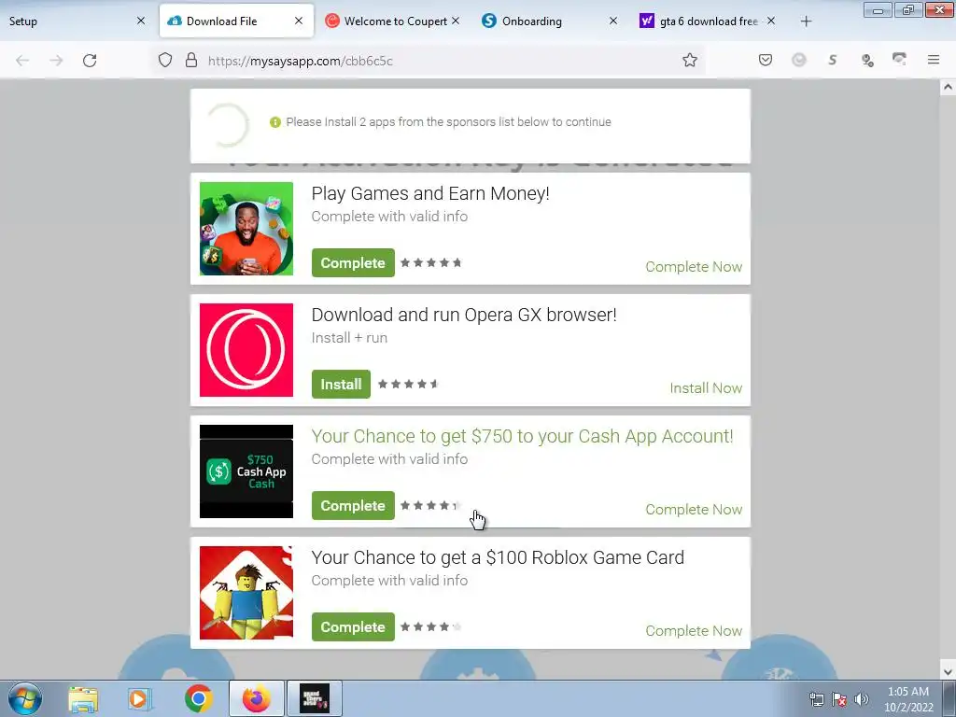Open Download and run Opera GX browser title
Viewport: 956px width, 717px height.
tap(464, 316)
